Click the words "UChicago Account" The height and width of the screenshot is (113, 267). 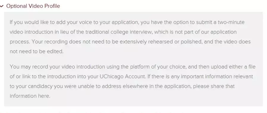click(122, 77)
